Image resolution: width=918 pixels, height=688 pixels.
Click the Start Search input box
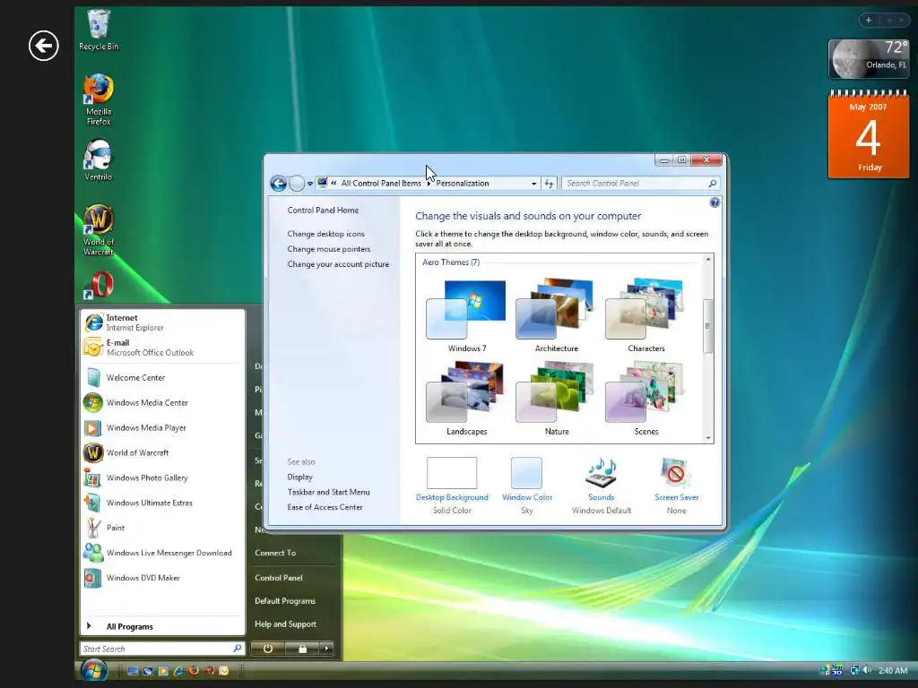(x=162, y=649)
